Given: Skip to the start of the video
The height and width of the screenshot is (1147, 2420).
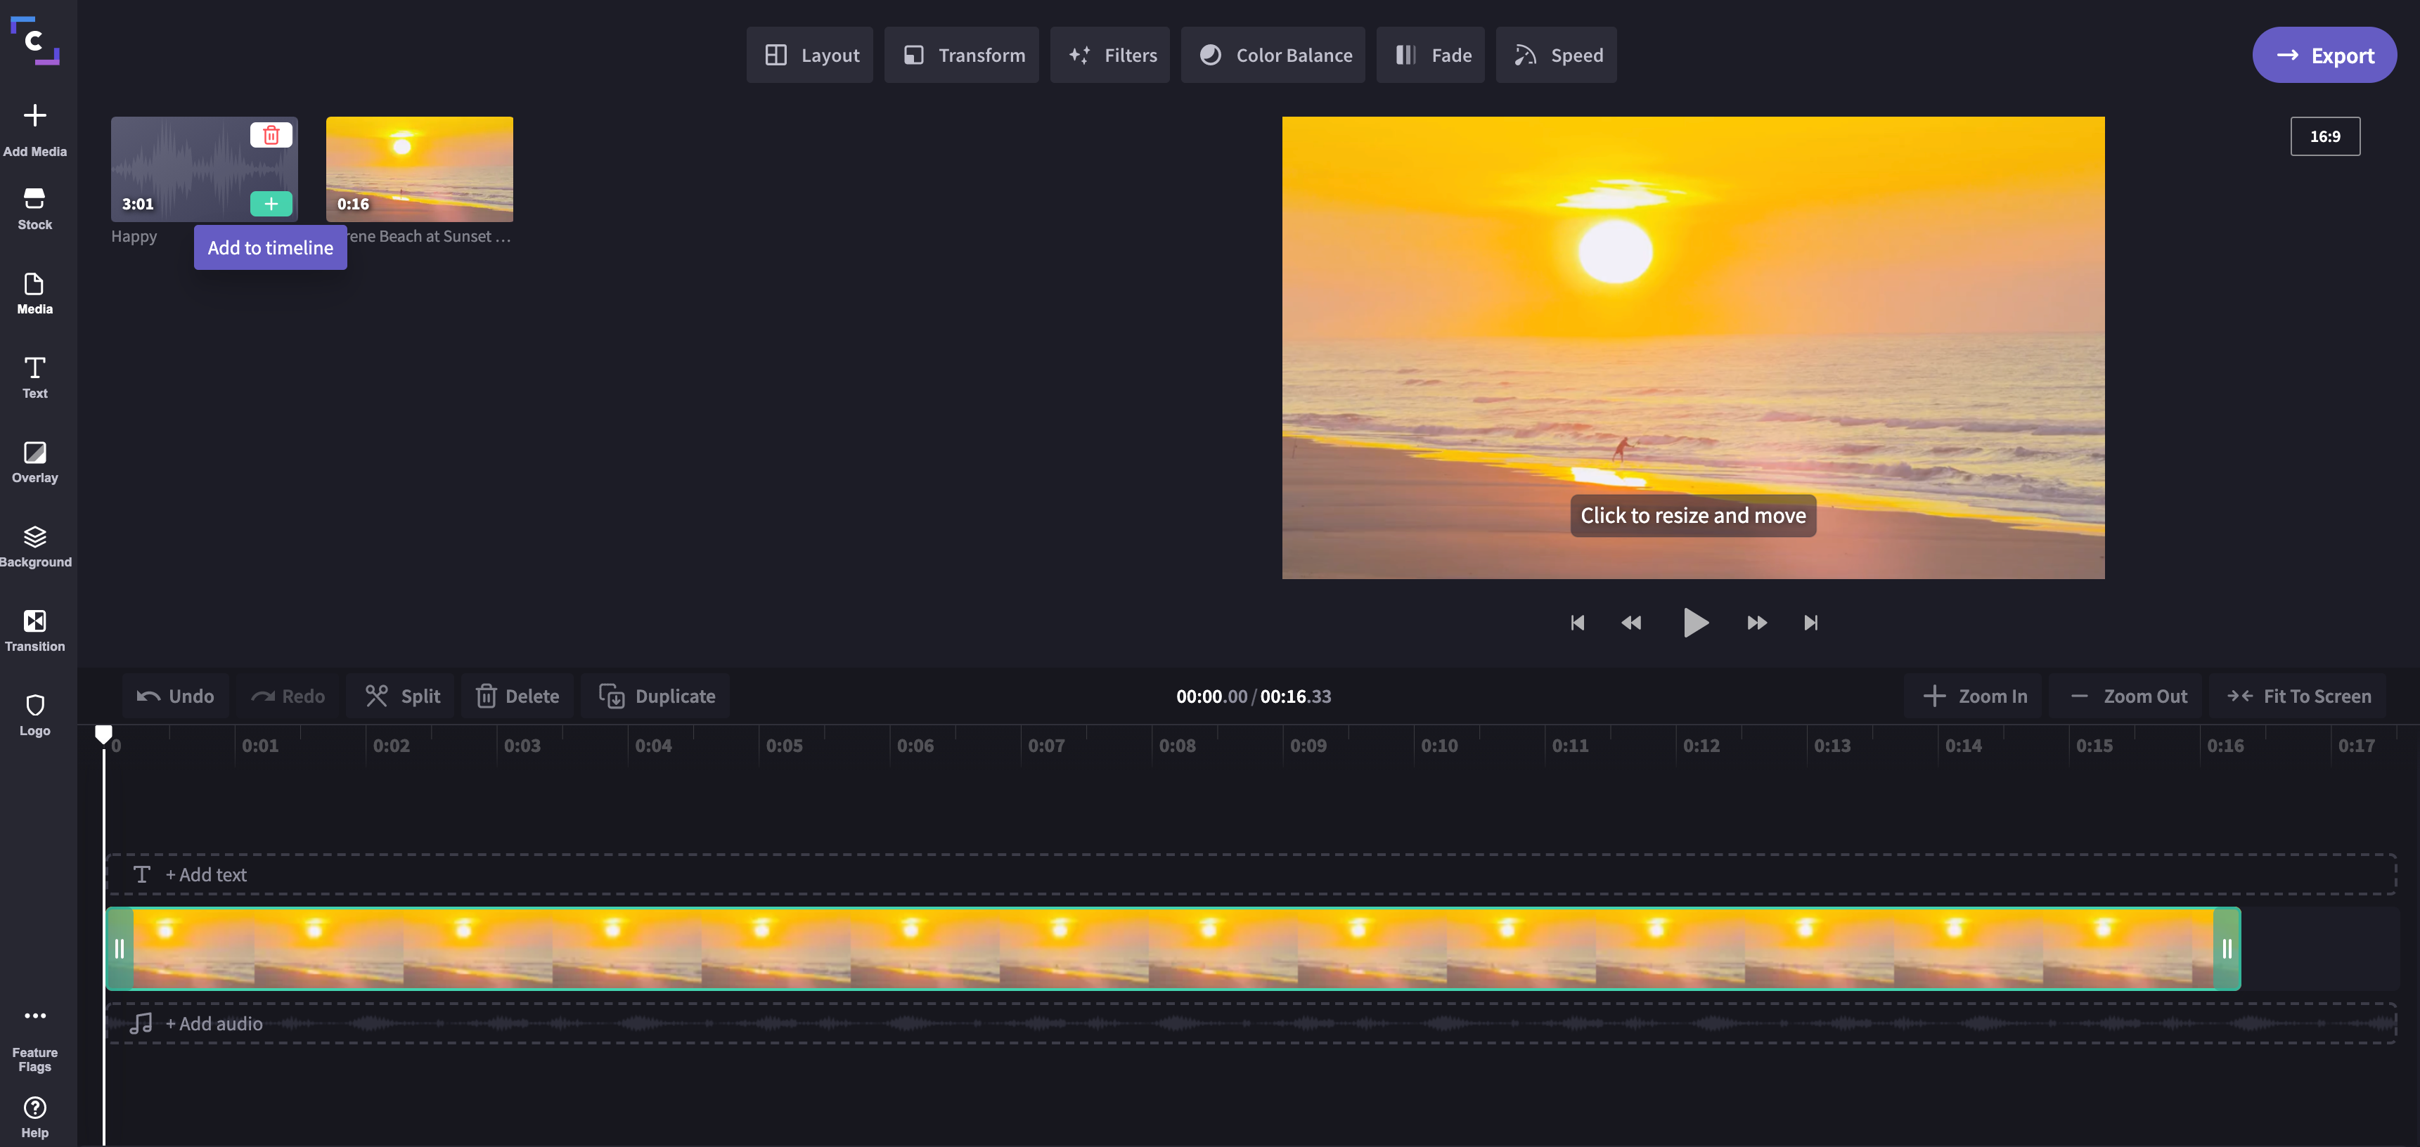Looking at the screenshot, I should [1577, 623].
